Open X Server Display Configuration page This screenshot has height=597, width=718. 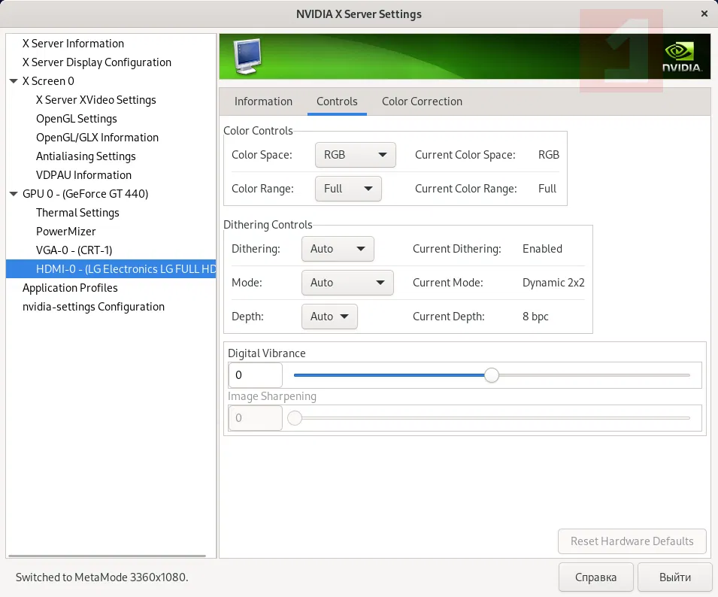(97, 62)
